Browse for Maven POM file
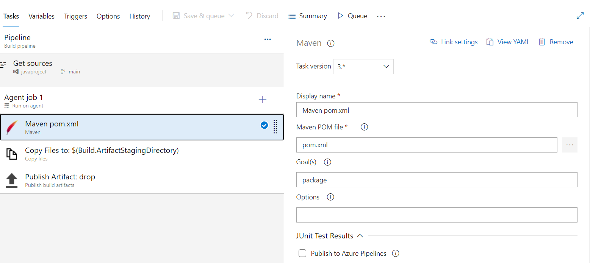The width and height of the screenshot is (590, 263). [x=570, y=145]
